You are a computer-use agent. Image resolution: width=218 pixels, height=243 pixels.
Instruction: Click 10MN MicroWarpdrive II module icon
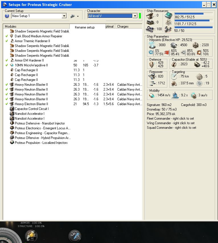[x=12, y=65]
